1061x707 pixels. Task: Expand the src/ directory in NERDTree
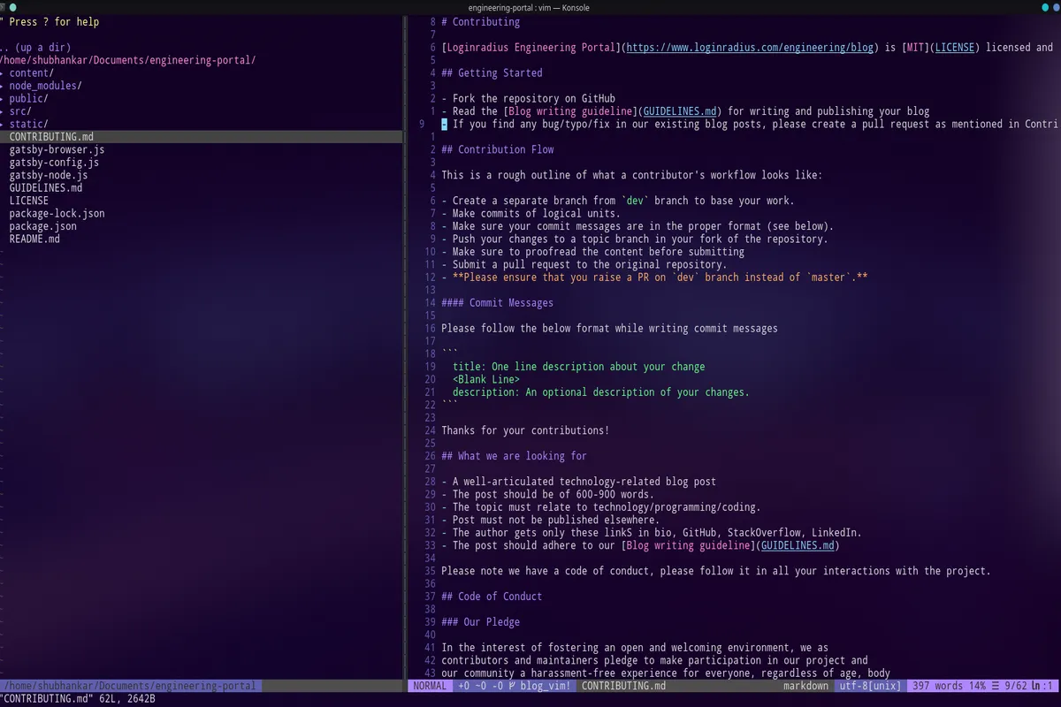coord(19,110)
